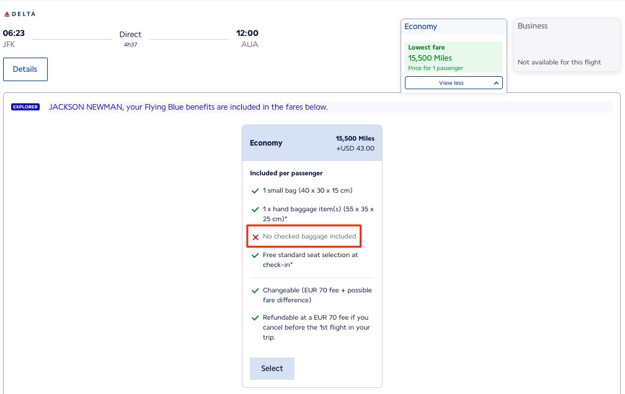This screenshot has width=625, height=394.
Task: Click the checkmark beside free seat selection
Action: pyautogui.click(x=255, y=255)
